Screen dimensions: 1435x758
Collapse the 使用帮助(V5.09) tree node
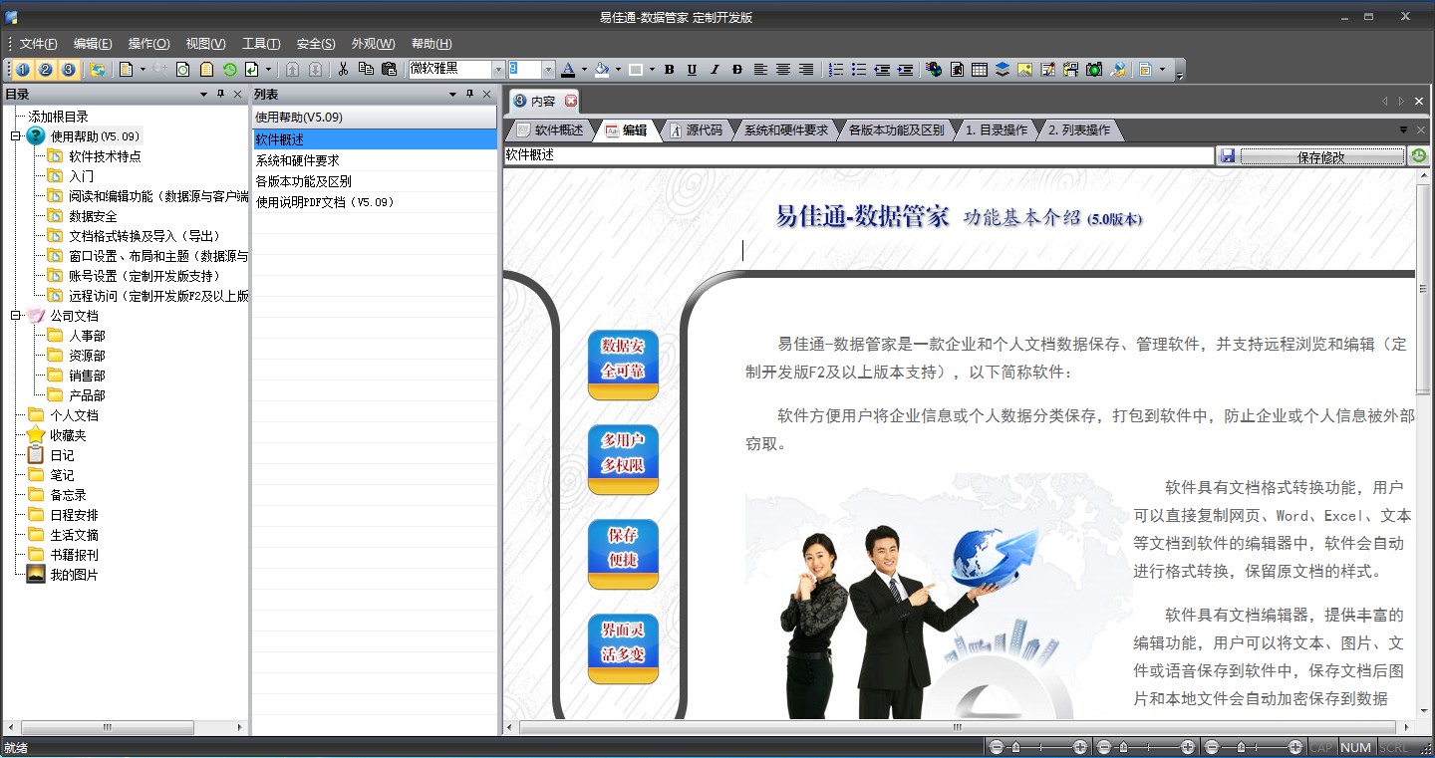click(16, 136)
